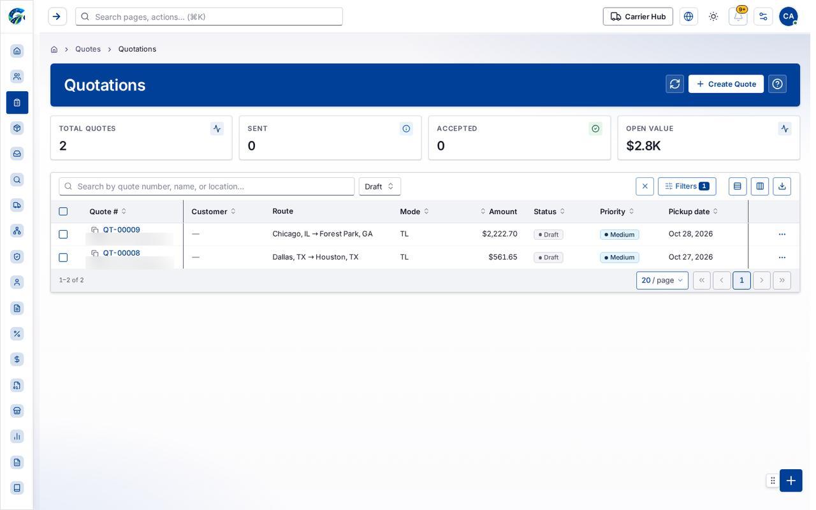816x510 pixels.
Task: Open the shield icon in the sidebar
Action: click(x=17, y=256)
